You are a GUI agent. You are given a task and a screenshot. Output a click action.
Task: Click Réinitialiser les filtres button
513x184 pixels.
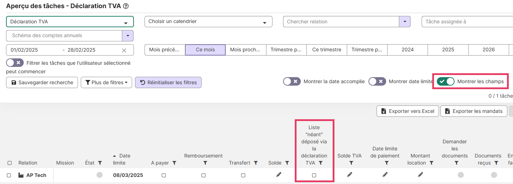(x=168, y=82)
